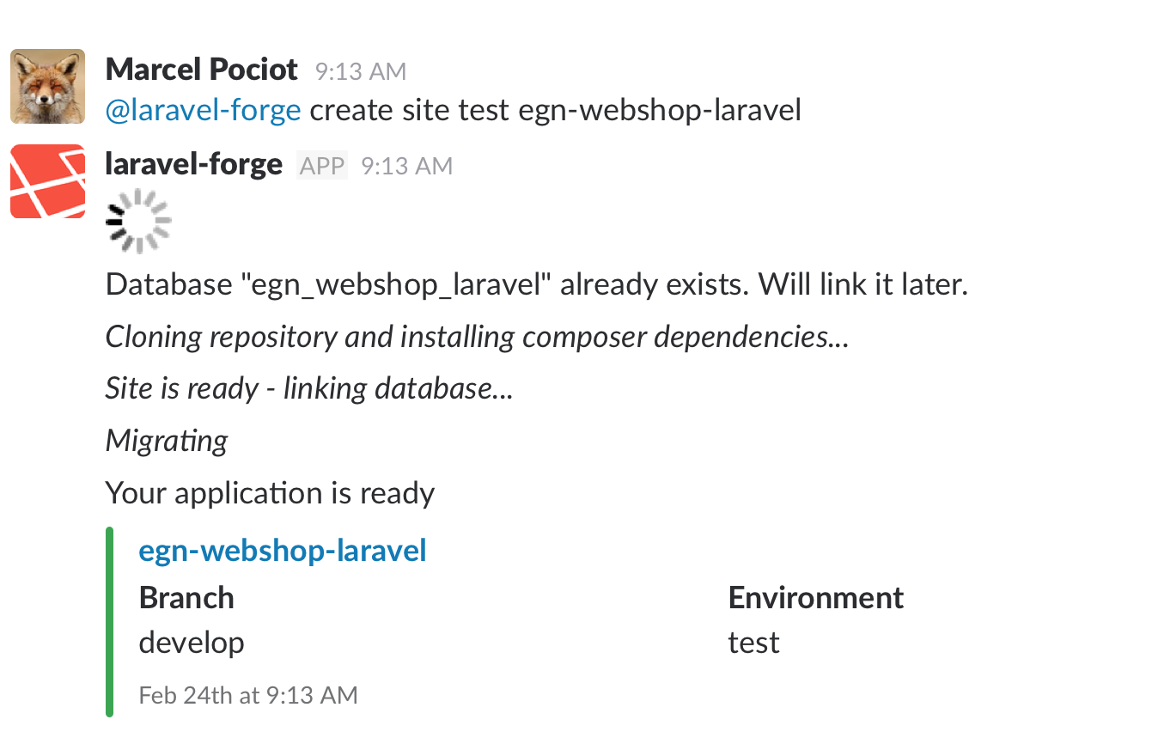1158x744 pixels.
Task: Click the 'create site test egn-webshop-laravel' command text
Action: pyautogui.click(x=556, y=111)
